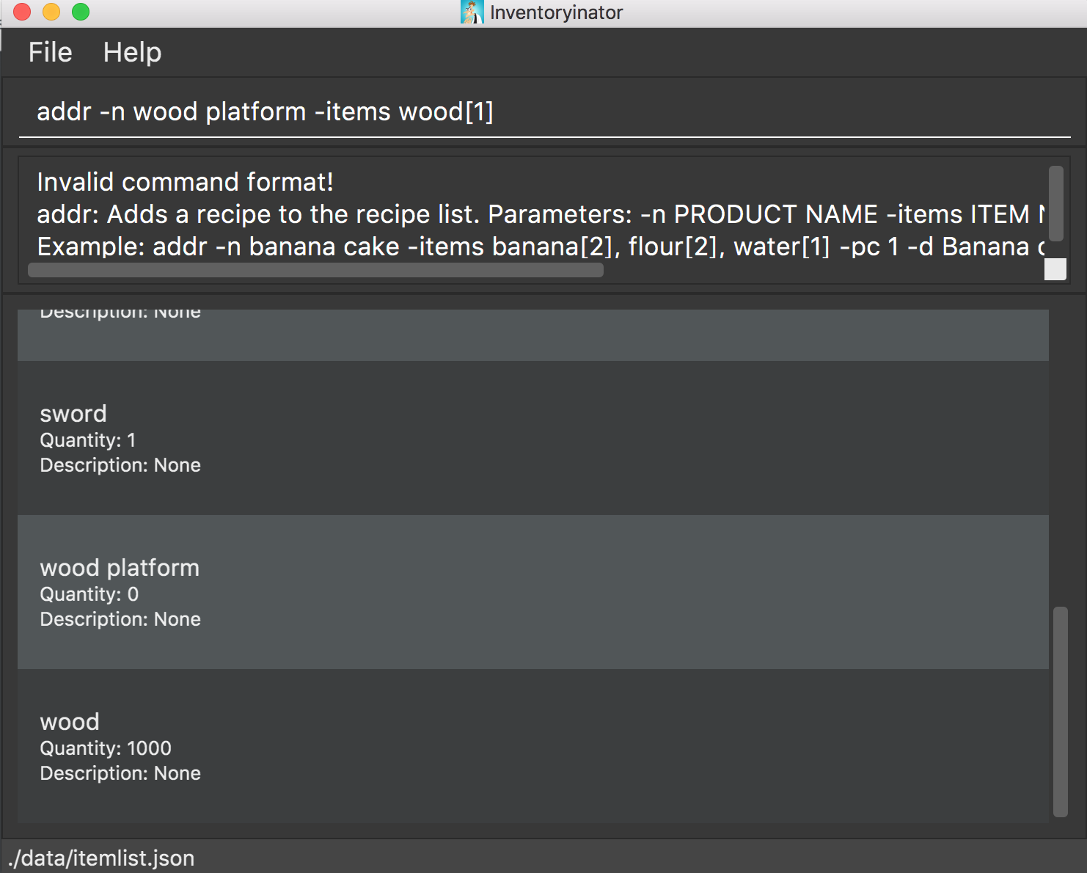
Task: Select the partially visible item card at top
Action: tap(532, 335)
